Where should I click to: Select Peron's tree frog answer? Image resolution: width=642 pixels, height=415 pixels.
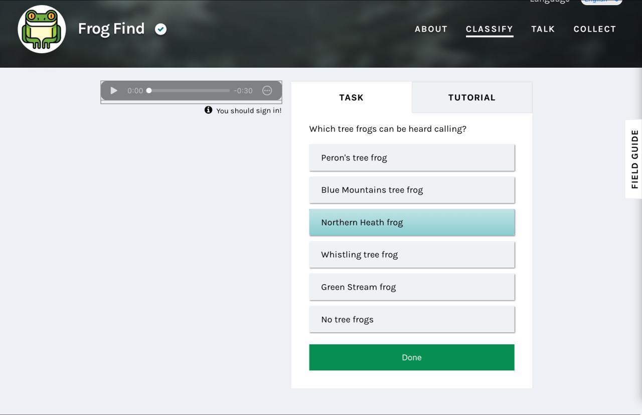[412, 158]
